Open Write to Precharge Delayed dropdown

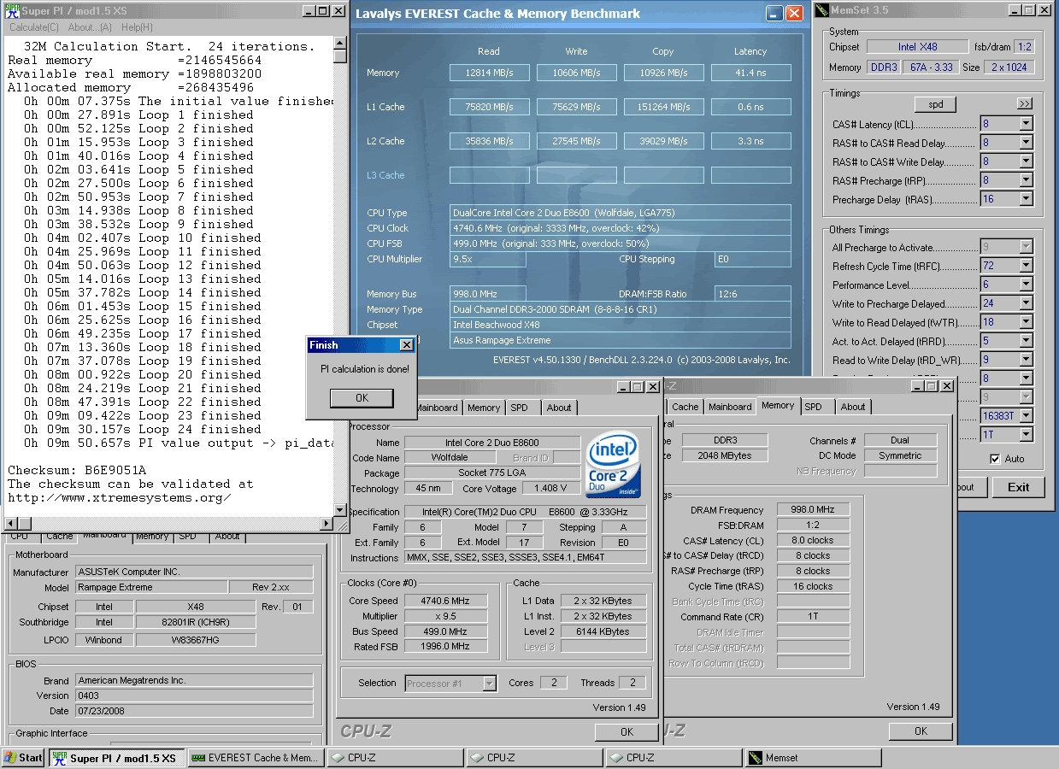click(1026, 304)
